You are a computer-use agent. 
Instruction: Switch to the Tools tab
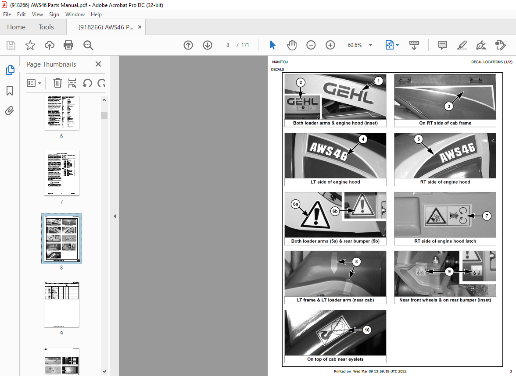point(46,27)
